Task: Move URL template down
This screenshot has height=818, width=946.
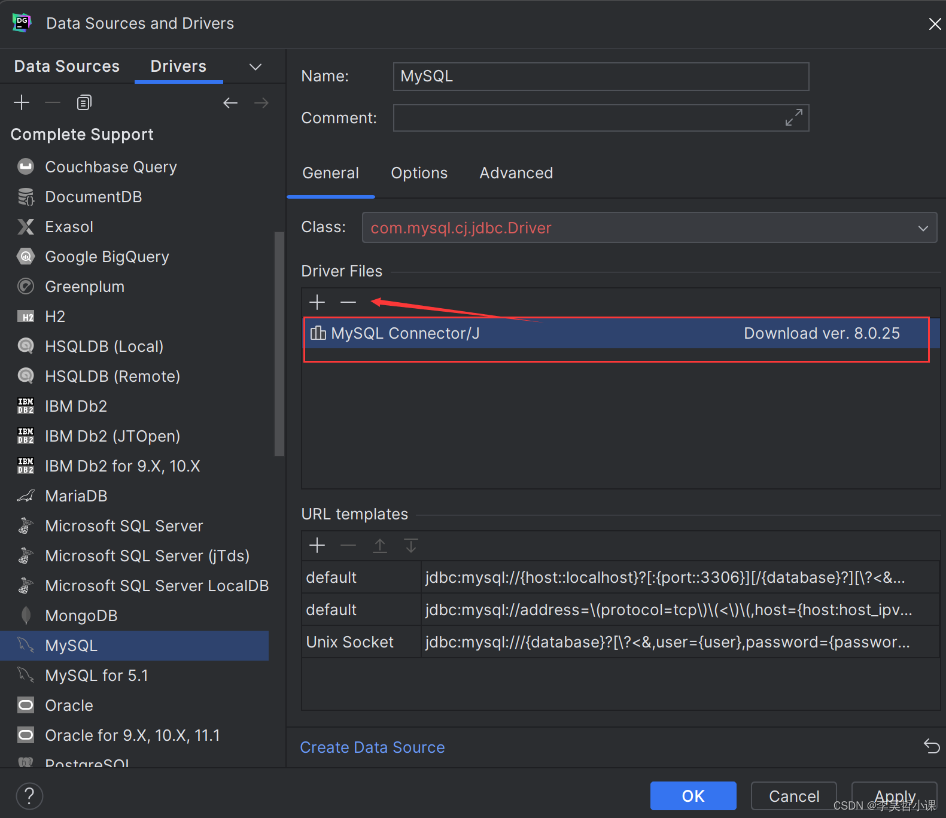Action: [411, 545]
